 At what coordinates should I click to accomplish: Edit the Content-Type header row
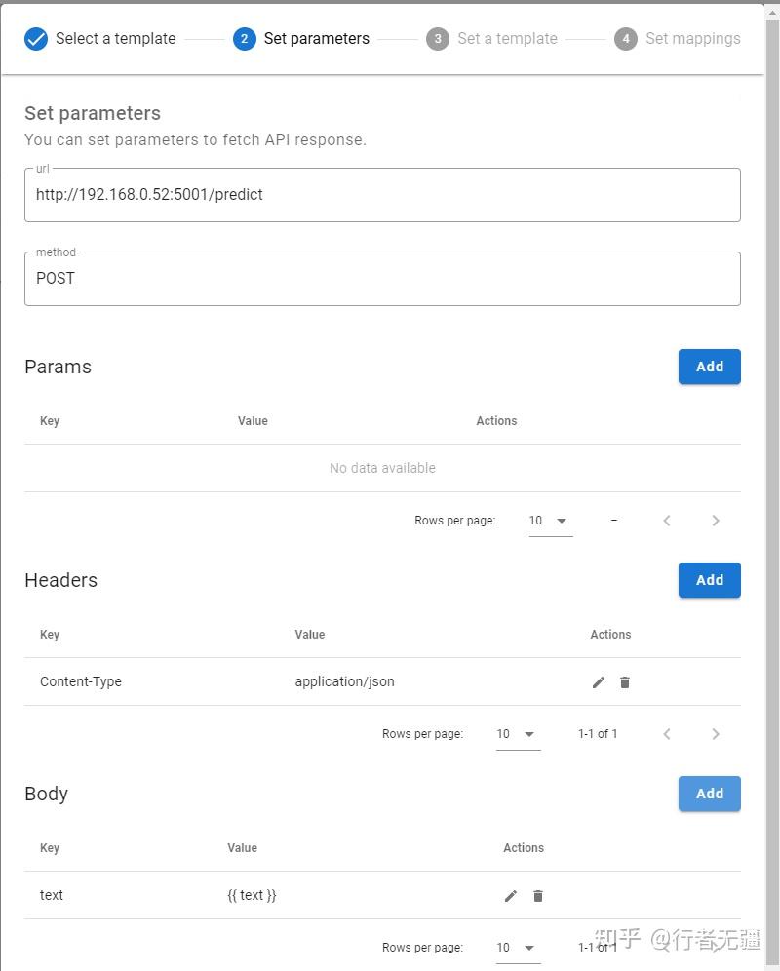pos(599,682)
